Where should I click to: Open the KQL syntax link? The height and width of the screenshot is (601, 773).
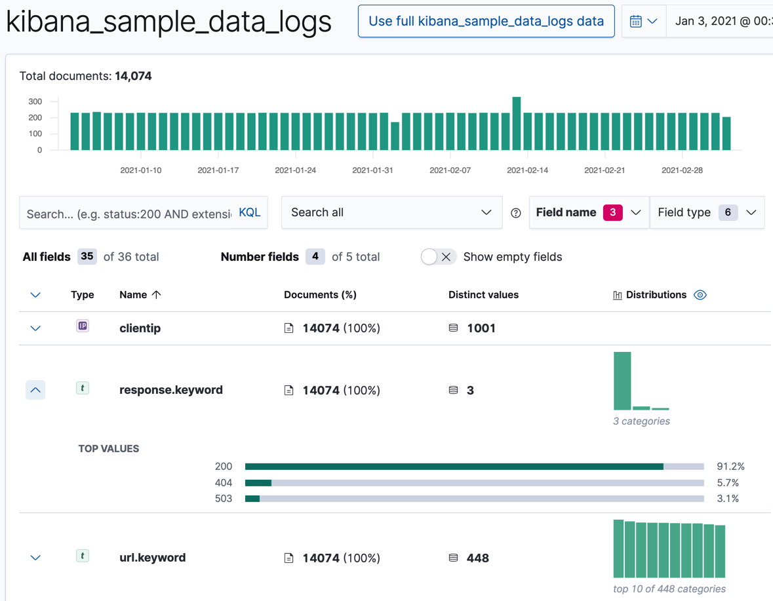[x=250, y=212]
